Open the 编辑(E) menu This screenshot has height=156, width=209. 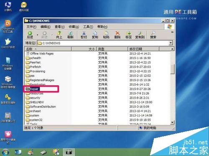pyautogui.click(x=46, y=27)
